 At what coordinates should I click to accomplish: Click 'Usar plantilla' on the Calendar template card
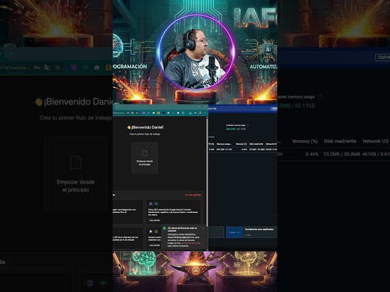[154, 245]
